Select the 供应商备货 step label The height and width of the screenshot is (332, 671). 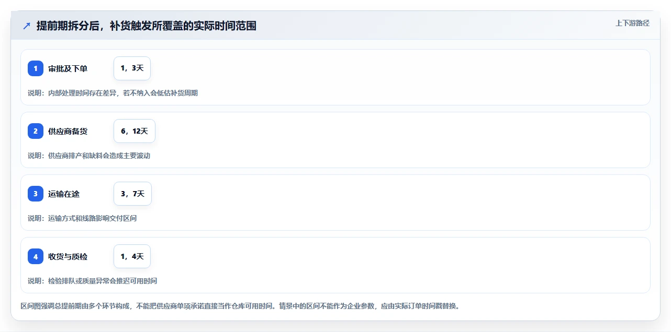pyautogui.click(x=68, y=131)
